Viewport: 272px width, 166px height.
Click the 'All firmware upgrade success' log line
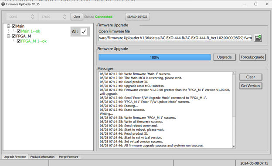(x=151, y=146)
